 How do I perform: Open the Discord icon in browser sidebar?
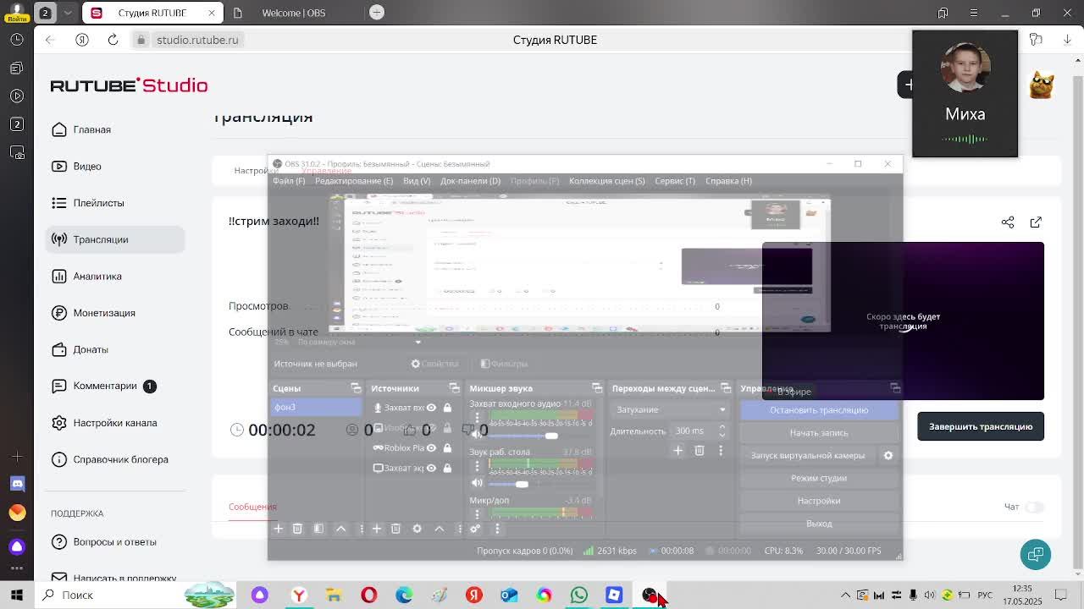click(17, 484)
